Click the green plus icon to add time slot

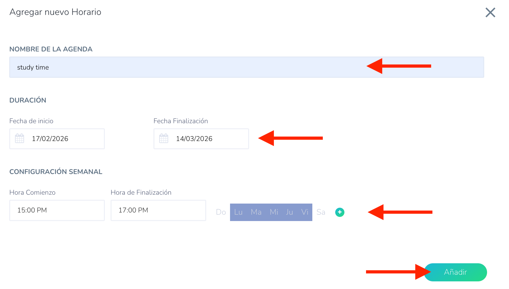(340, 212)
